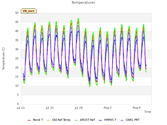
Task: Click the 25 y-axis tick label
Action: pyautogui.click(x=17, y=59)
